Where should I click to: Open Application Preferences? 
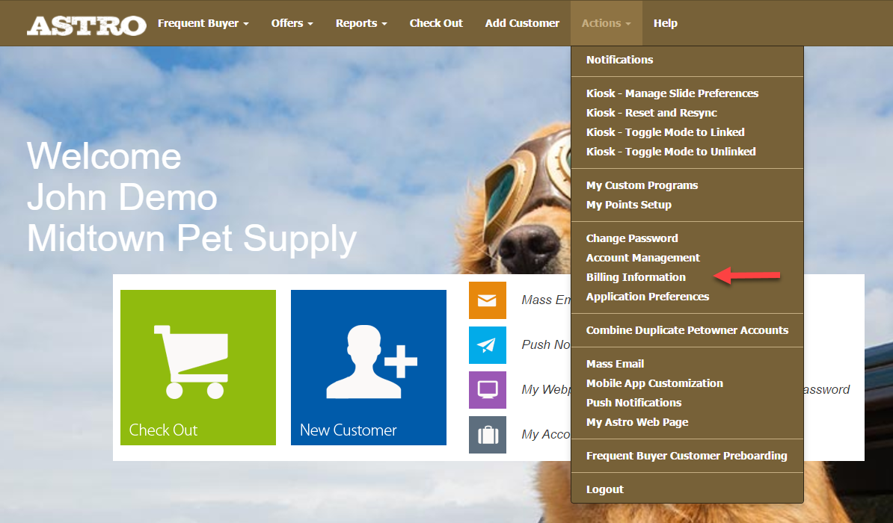point(648,296)
